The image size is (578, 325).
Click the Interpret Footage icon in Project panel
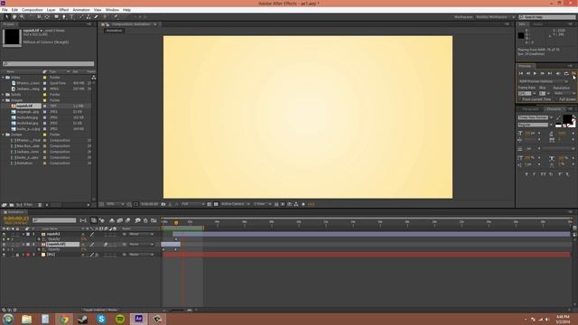pyautogui.click(x=4, y=205)
